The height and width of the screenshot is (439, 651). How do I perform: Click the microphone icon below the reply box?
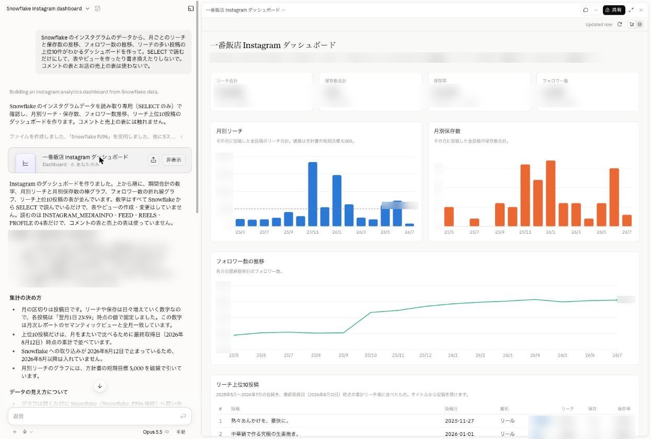click(25, 432)
